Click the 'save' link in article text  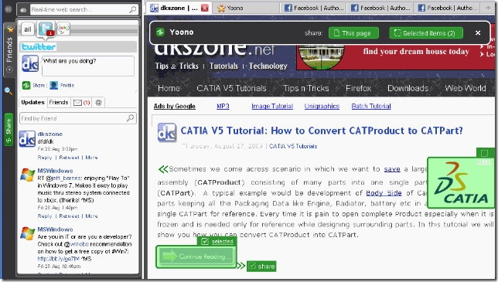coord(392,169)
